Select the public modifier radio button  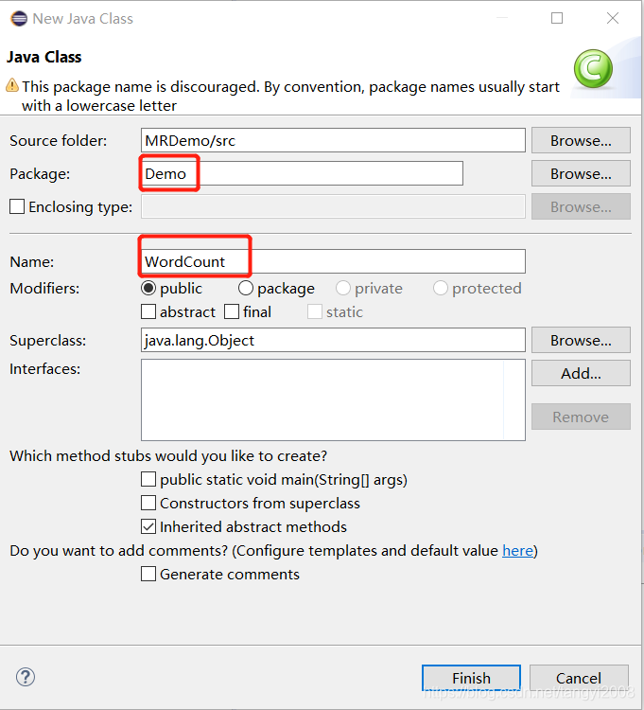click(148, 288)
